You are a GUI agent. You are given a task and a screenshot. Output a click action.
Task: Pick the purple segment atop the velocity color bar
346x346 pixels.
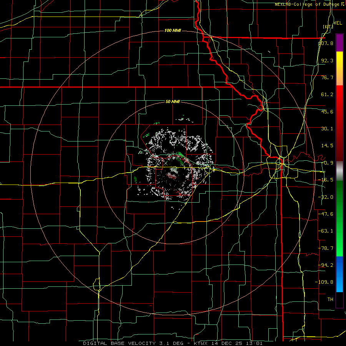[x=339, y=43]
